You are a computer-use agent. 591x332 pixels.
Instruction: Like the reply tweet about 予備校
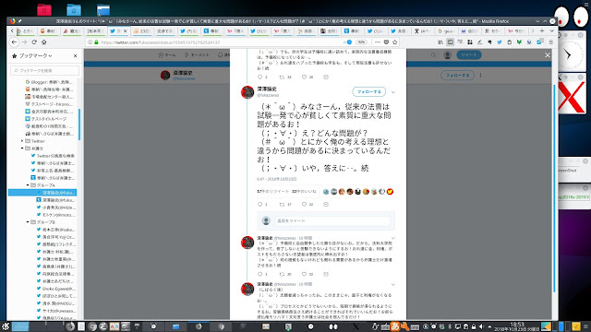(304, 274)
